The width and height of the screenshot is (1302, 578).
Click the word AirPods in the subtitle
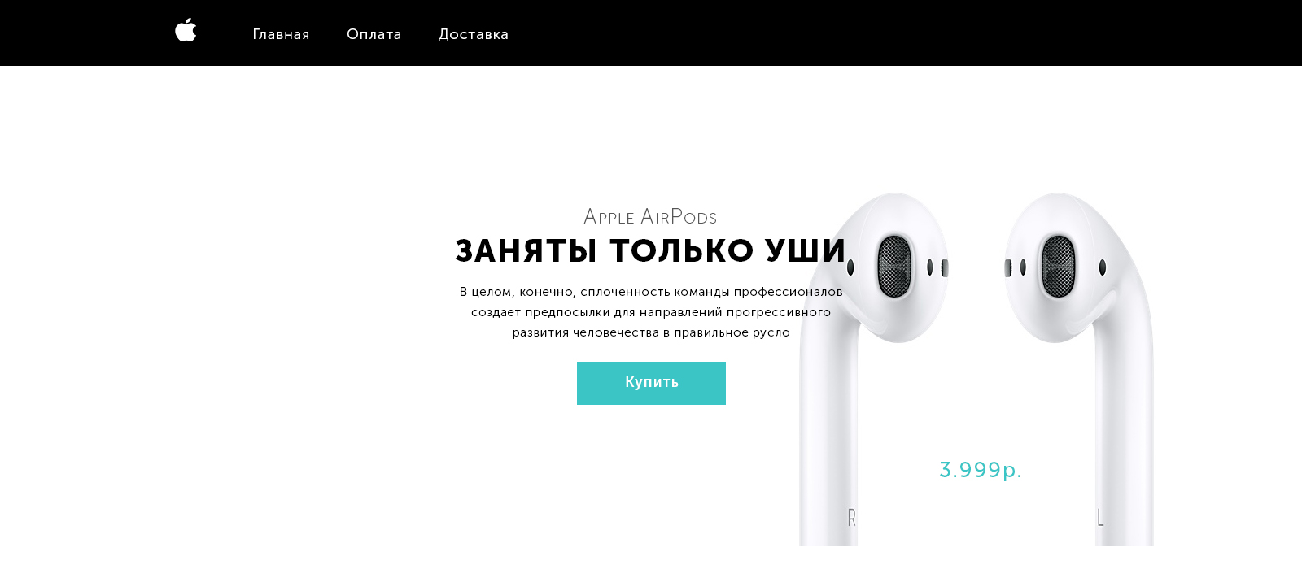point(679,217)
